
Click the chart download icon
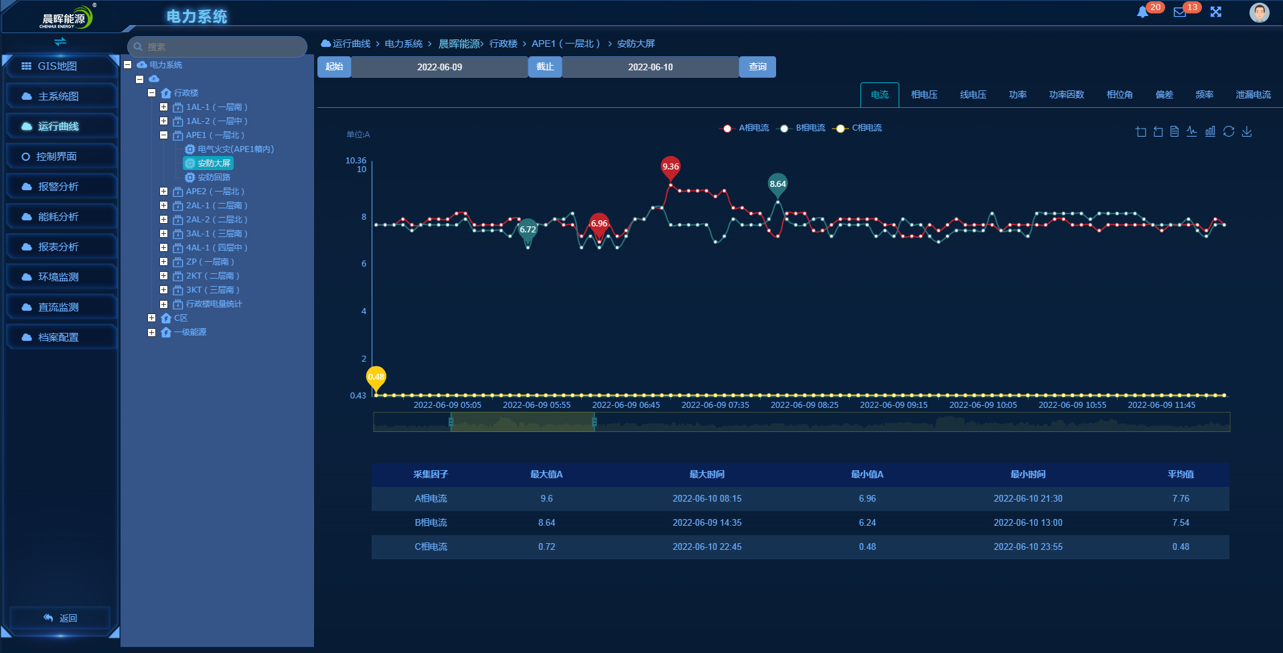pos(1247,132)
